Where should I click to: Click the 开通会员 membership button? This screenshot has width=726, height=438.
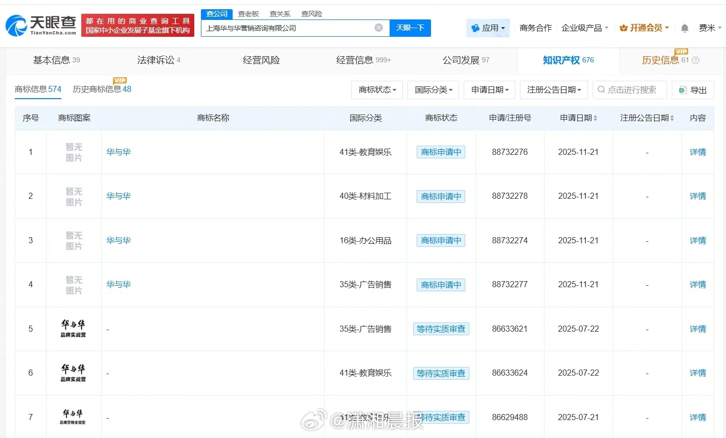(644, 28)
